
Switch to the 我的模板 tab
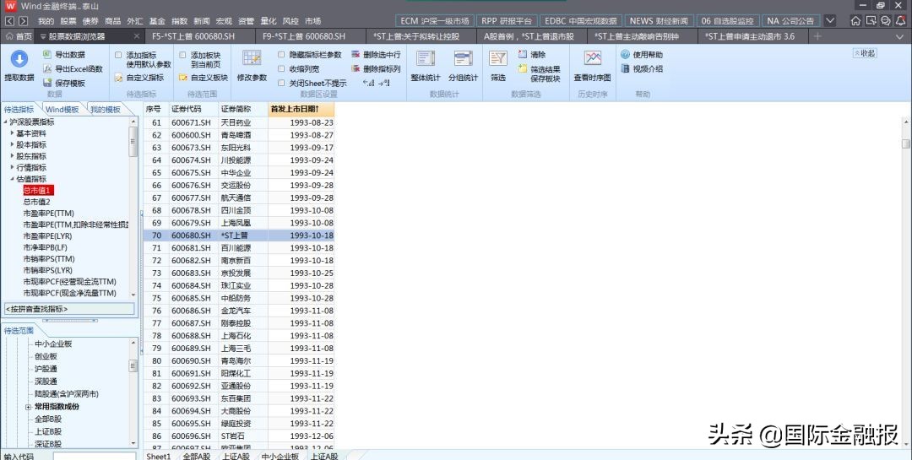tap(106, 110)
